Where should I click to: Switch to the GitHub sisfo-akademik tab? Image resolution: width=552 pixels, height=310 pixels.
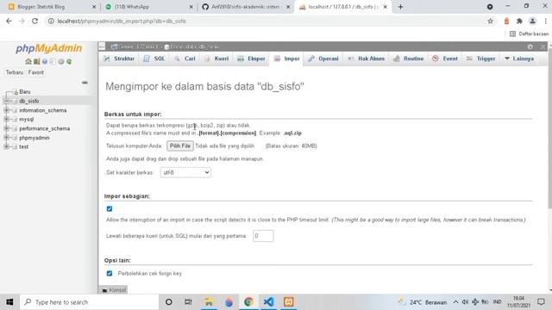(x=245, y=7)
